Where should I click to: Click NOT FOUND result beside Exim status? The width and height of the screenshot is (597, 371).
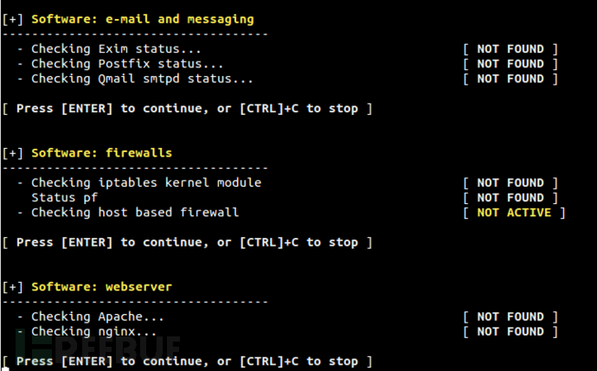coord(510,49)
